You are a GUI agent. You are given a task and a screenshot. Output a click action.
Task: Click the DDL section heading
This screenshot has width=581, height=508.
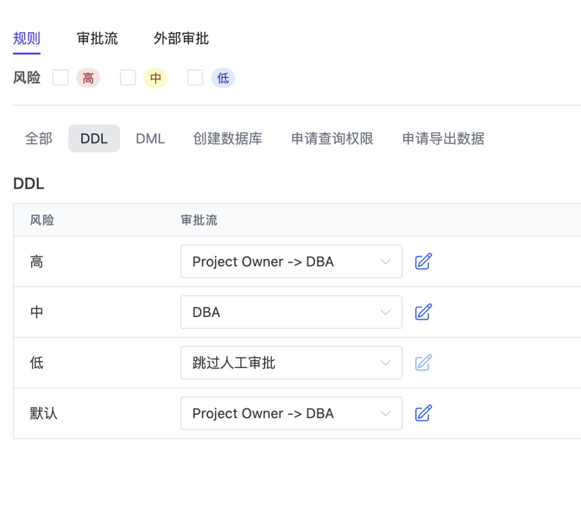[29, 184]
